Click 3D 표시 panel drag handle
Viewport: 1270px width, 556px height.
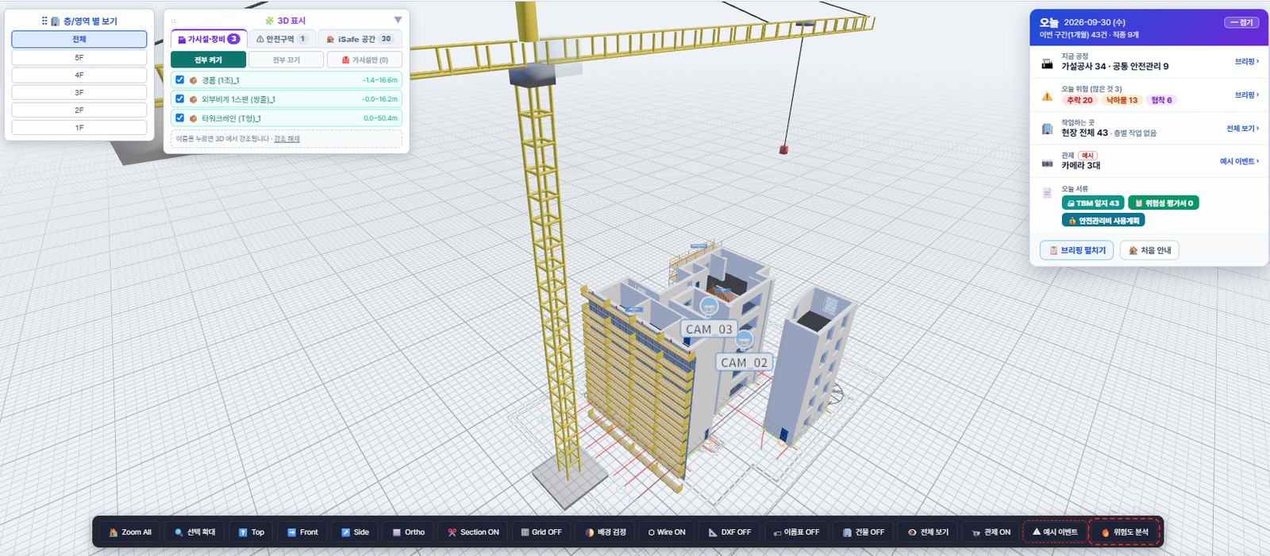pyautogui.click(x=174, y=21)
